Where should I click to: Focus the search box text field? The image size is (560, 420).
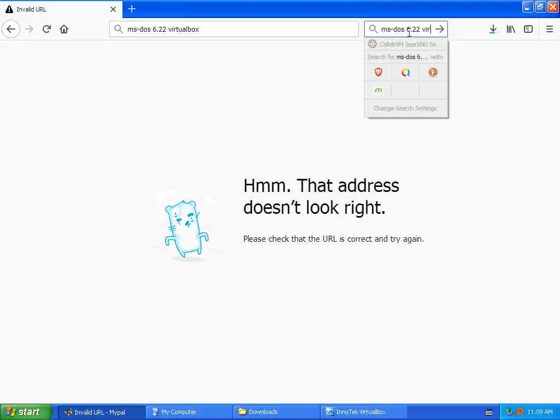pos(406,29)
